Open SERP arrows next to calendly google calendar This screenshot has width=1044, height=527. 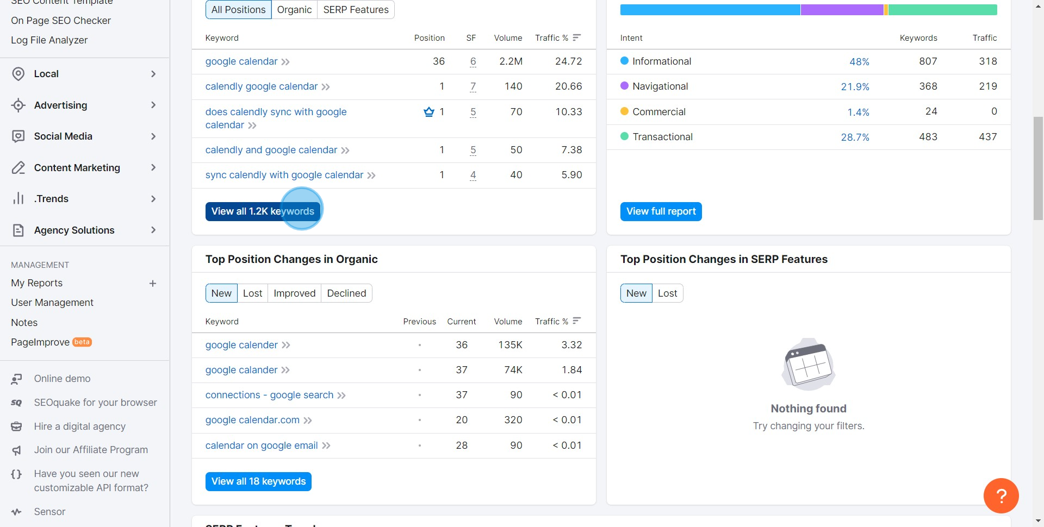click(x=326, y=87)
